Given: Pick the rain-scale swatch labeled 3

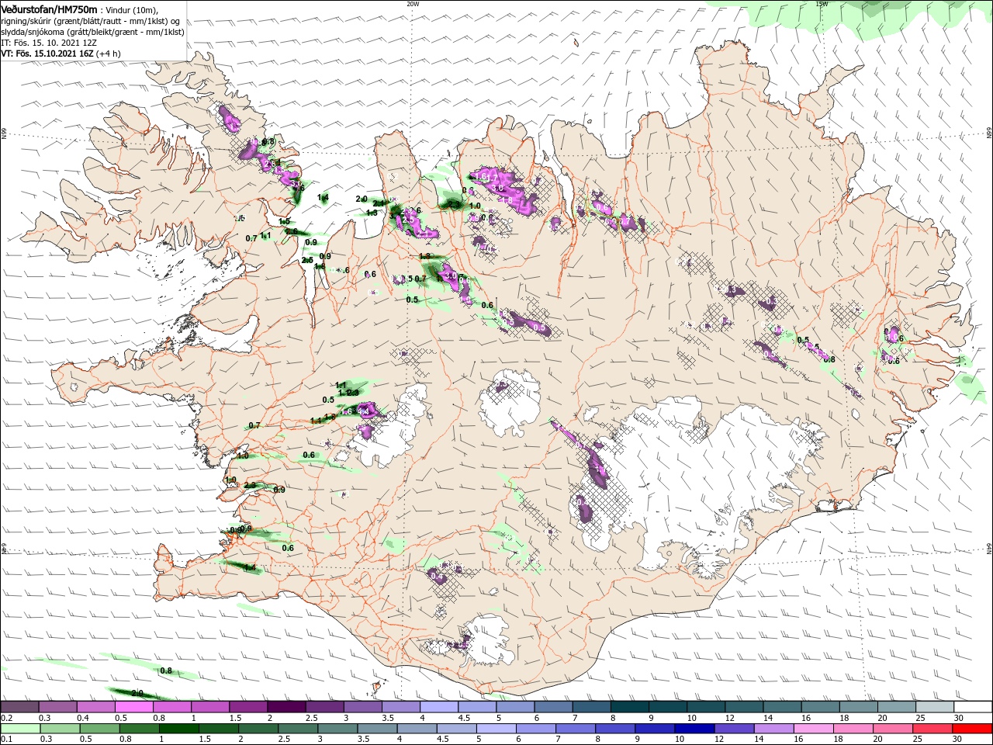Looking at the screenshot, I should (x=337, y=729).
